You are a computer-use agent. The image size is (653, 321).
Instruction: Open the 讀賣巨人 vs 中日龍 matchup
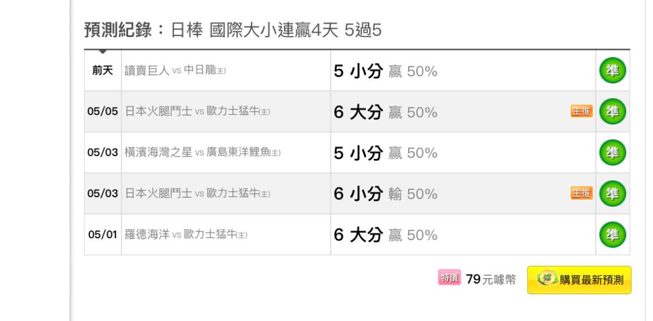click(175, 70)
